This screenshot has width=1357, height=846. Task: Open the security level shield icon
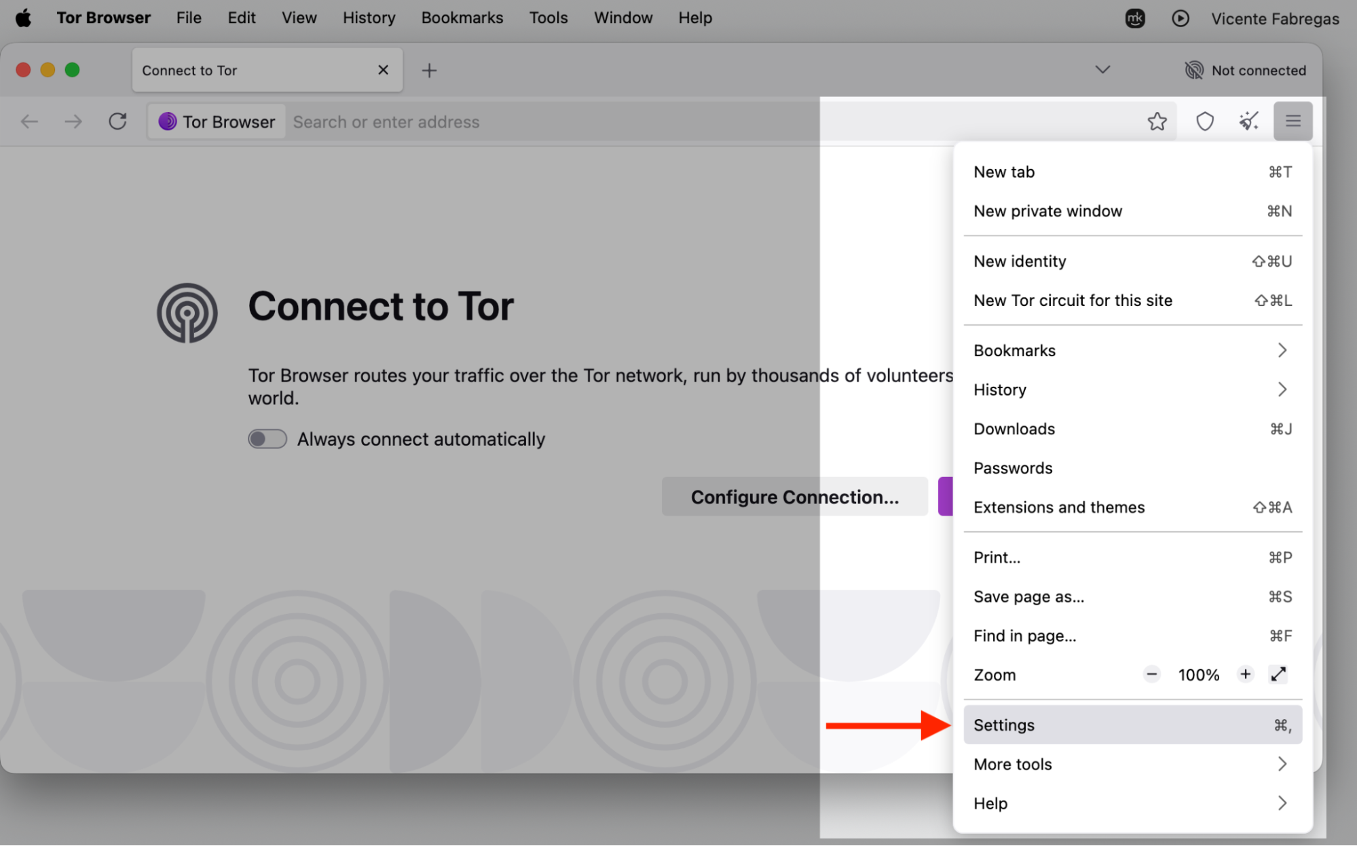point(1204,121)
